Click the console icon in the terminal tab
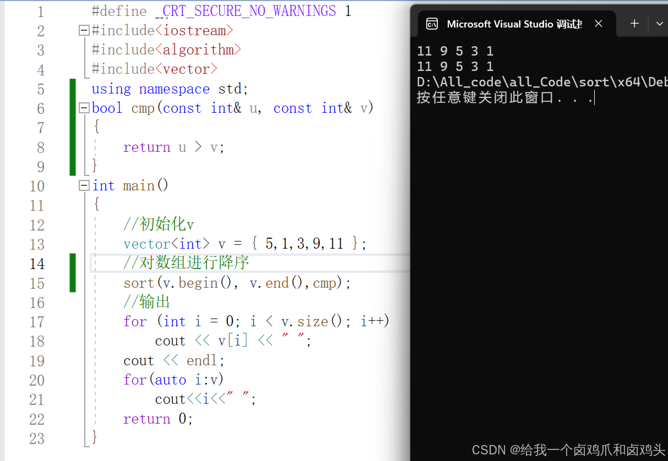 [x=432, y=24]
